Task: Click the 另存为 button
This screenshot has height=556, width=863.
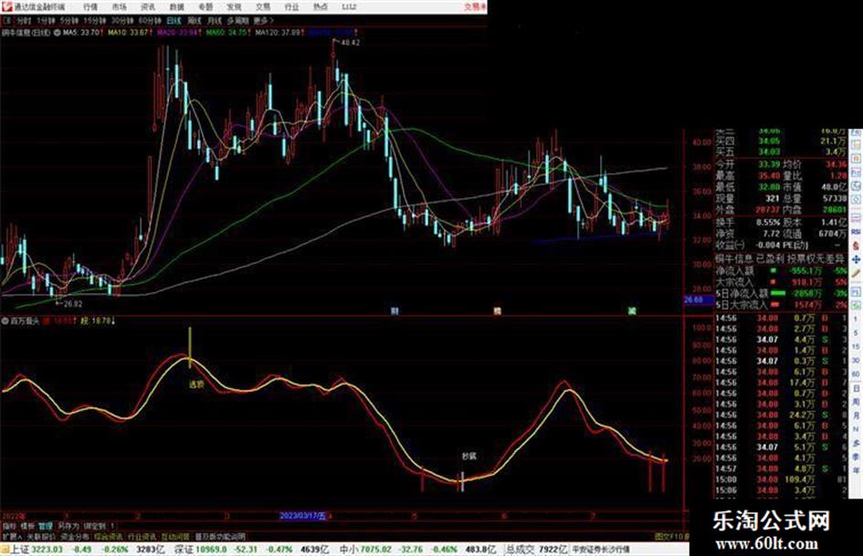Action: [x=68, y=526]
